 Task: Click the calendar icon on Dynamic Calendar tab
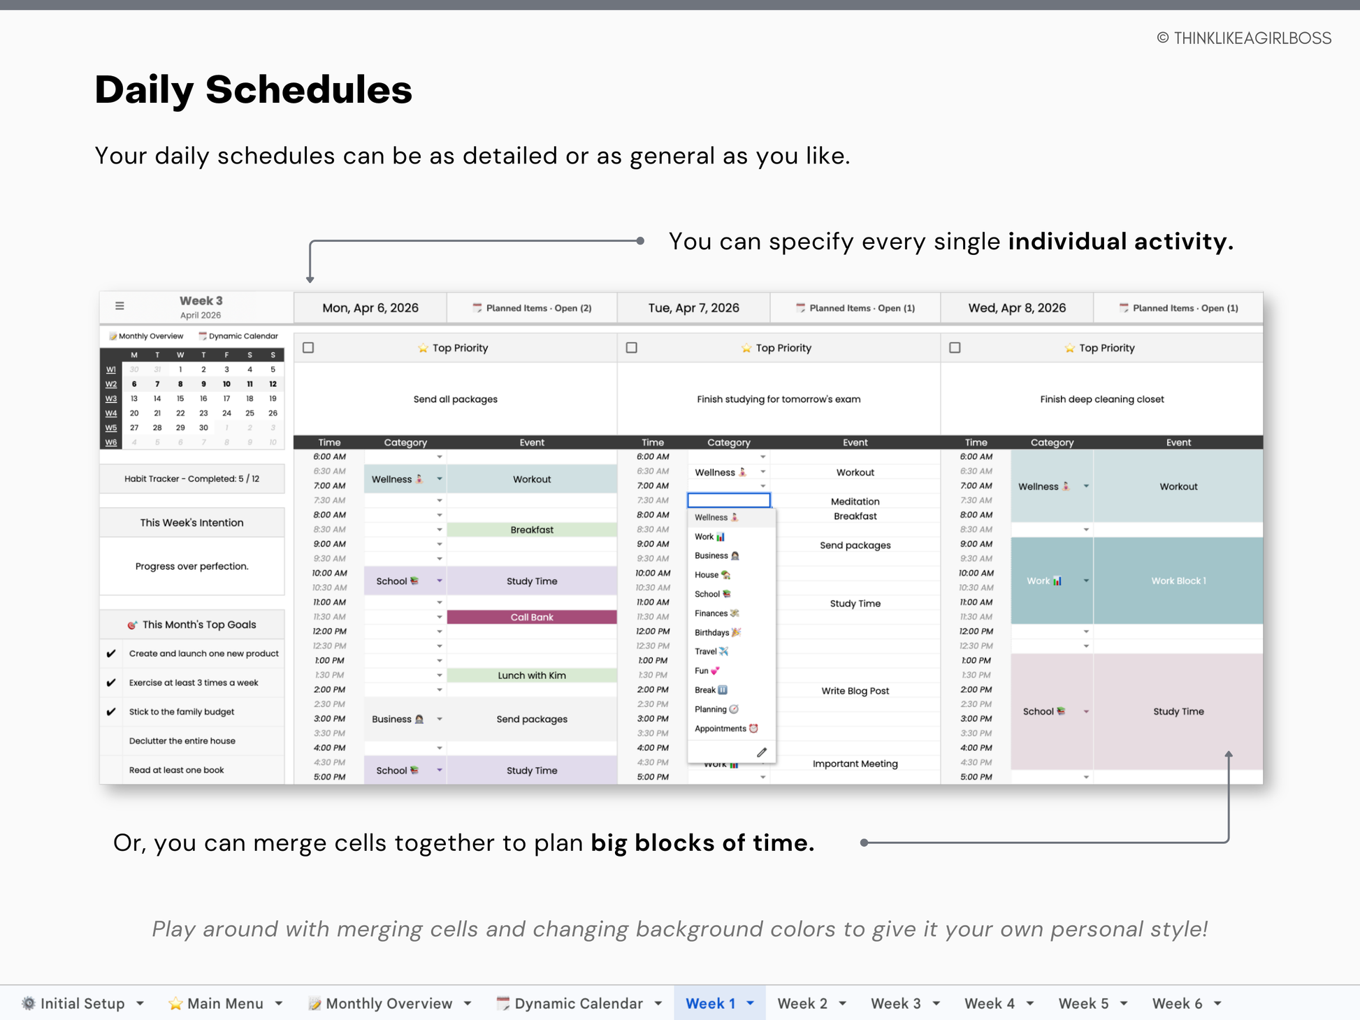[x=502, y=1003]
